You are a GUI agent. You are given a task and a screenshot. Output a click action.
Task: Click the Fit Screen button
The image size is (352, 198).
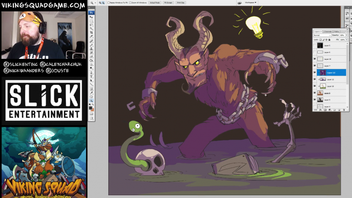[168, 3]
